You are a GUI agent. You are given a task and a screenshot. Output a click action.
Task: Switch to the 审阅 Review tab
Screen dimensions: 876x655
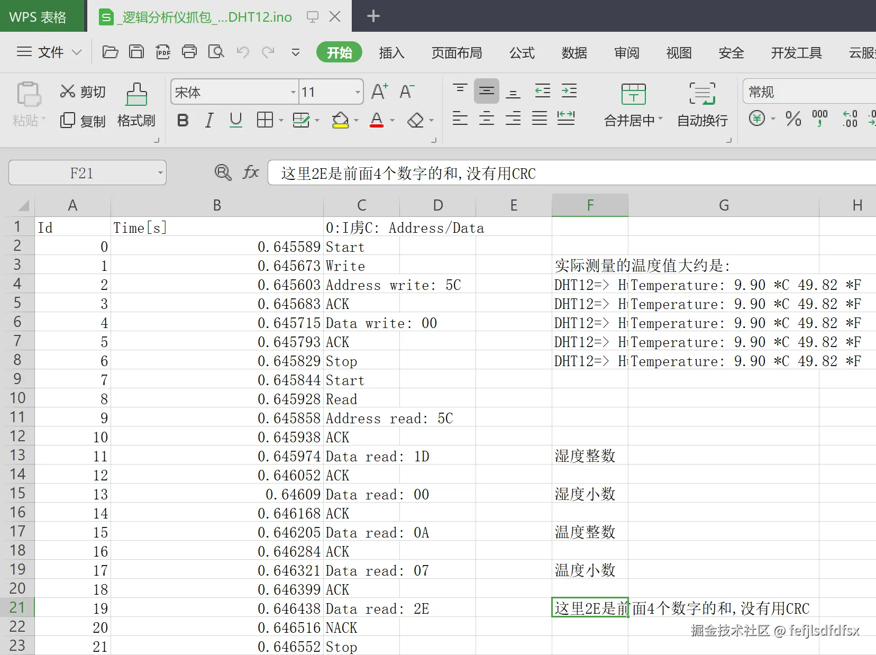point(627,52)
